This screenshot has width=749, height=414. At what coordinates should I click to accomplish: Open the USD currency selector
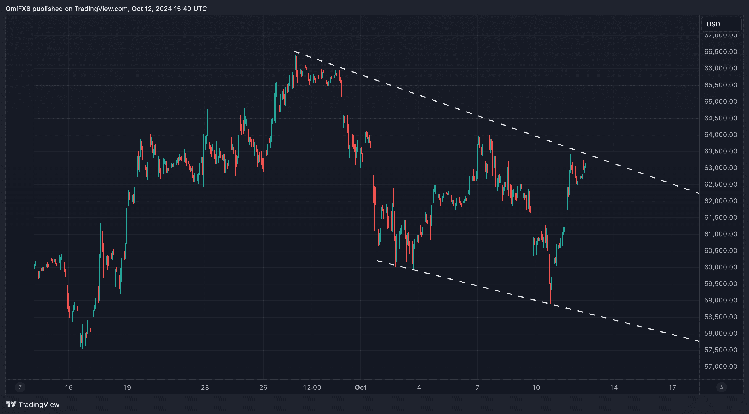pyautogui.click(x=721, y=24)
